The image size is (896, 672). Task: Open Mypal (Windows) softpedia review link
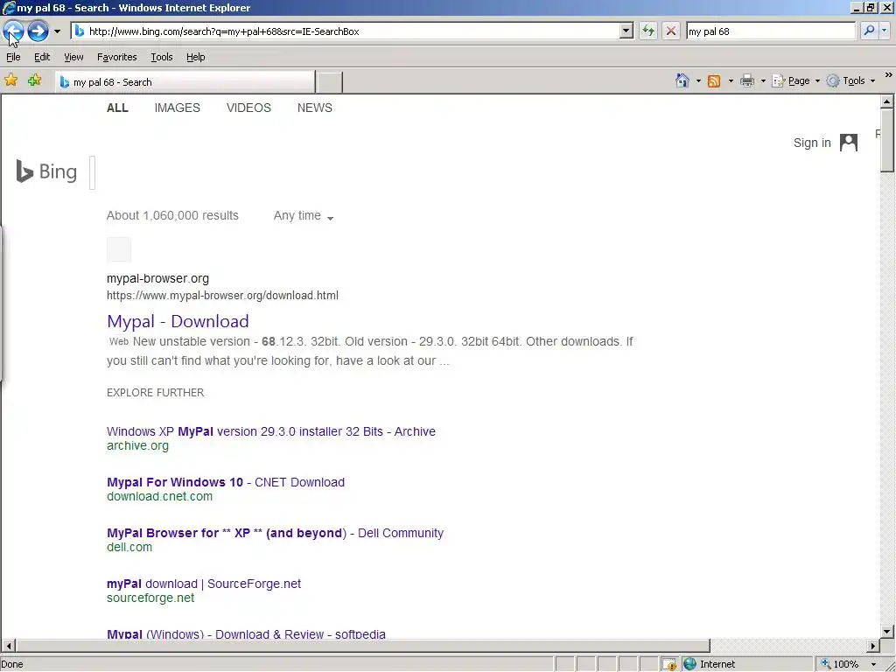click(246, 633)
